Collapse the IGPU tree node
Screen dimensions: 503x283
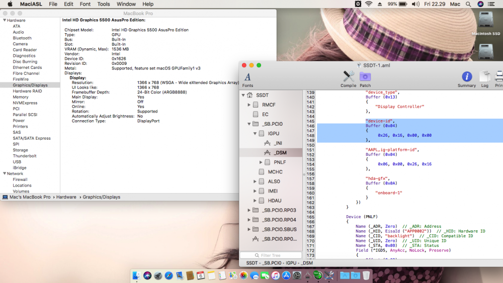click(255, 133)
